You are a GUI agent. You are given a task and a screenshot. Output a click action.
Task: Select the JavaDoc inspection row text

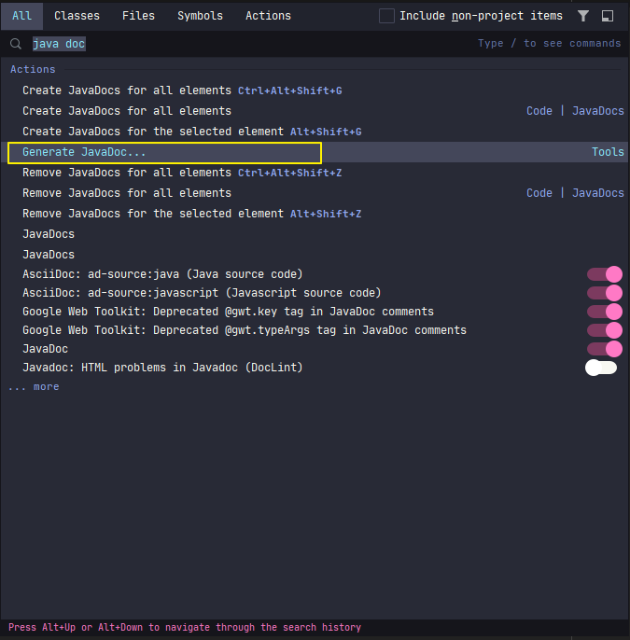46,349
